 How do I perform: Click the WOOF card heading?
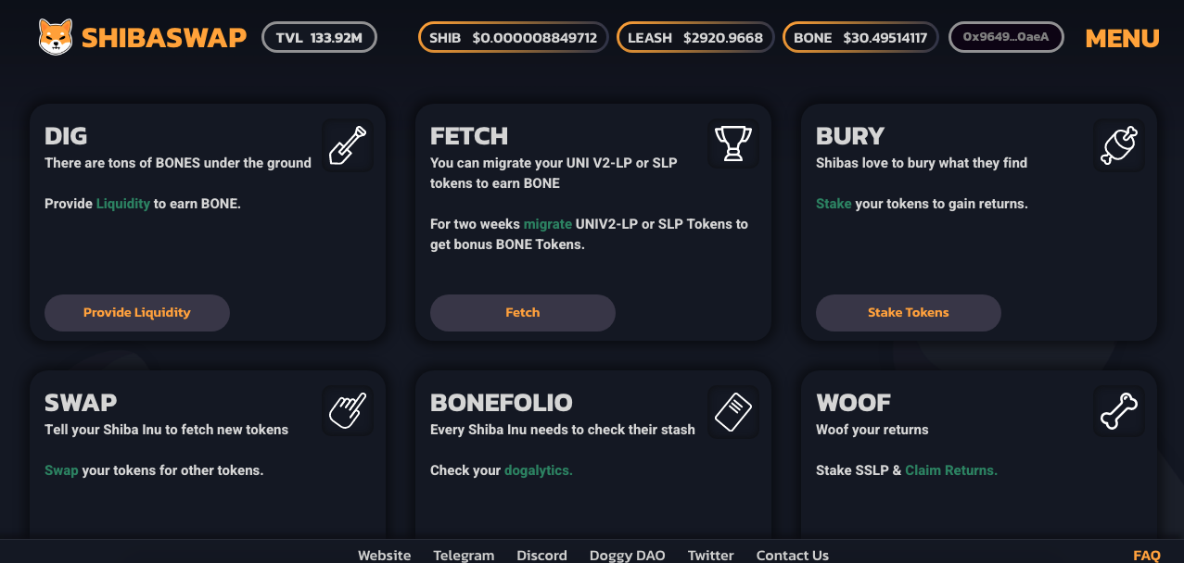[854, 403]
